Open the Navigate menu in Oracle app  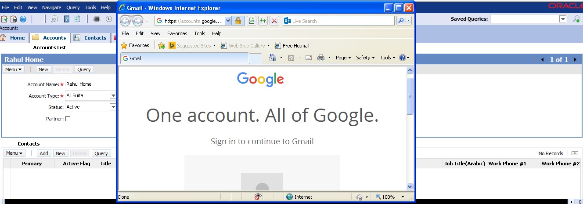point(52,7)
